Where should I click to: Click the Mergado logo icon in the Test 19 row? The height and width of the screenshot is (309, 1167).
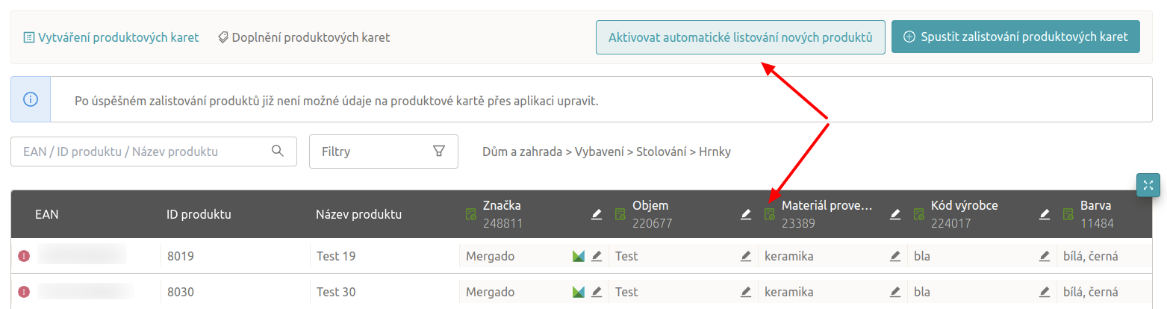pyautogui.click(x=578, y=256)
